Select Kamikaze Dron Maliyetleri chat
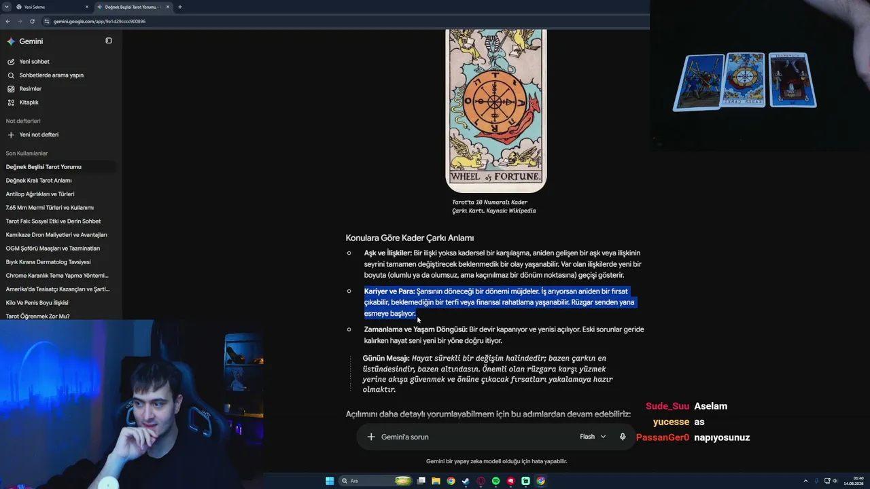870x489 pixels. (56, 235)
